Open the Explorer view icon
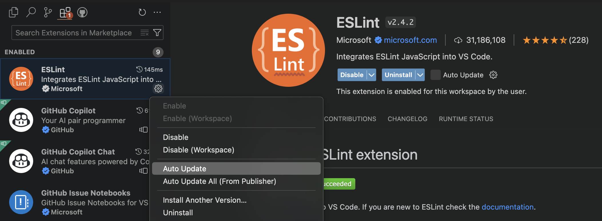Viewport: 602px width, 221px height. 13,13
